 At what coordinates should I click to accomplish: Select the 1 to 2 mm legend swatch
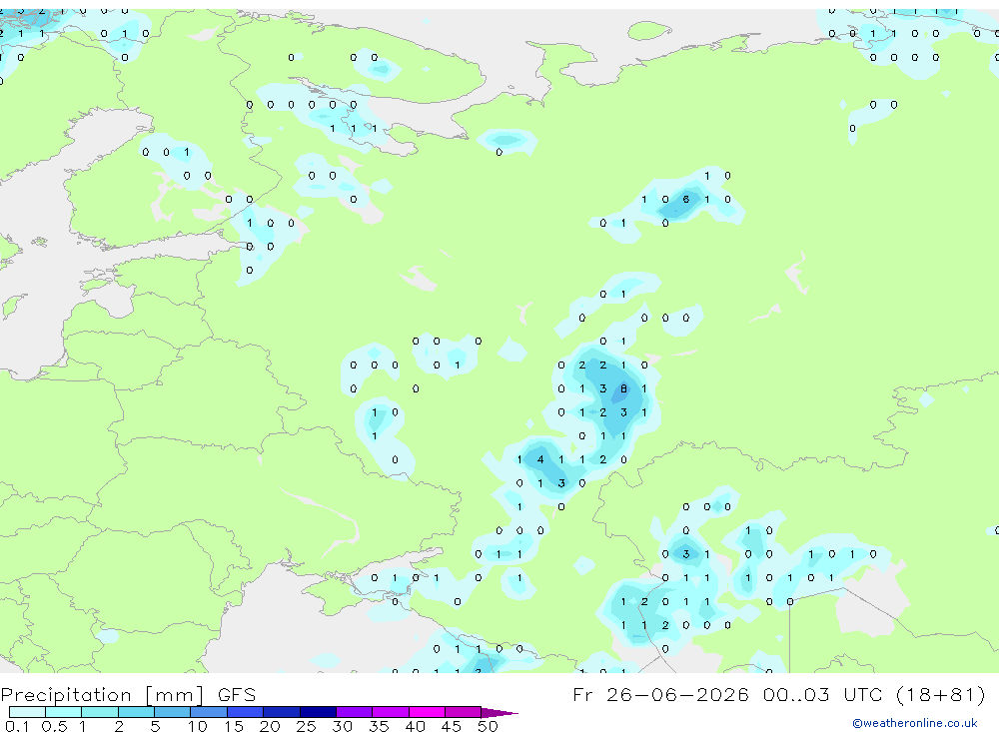(99, 712)
